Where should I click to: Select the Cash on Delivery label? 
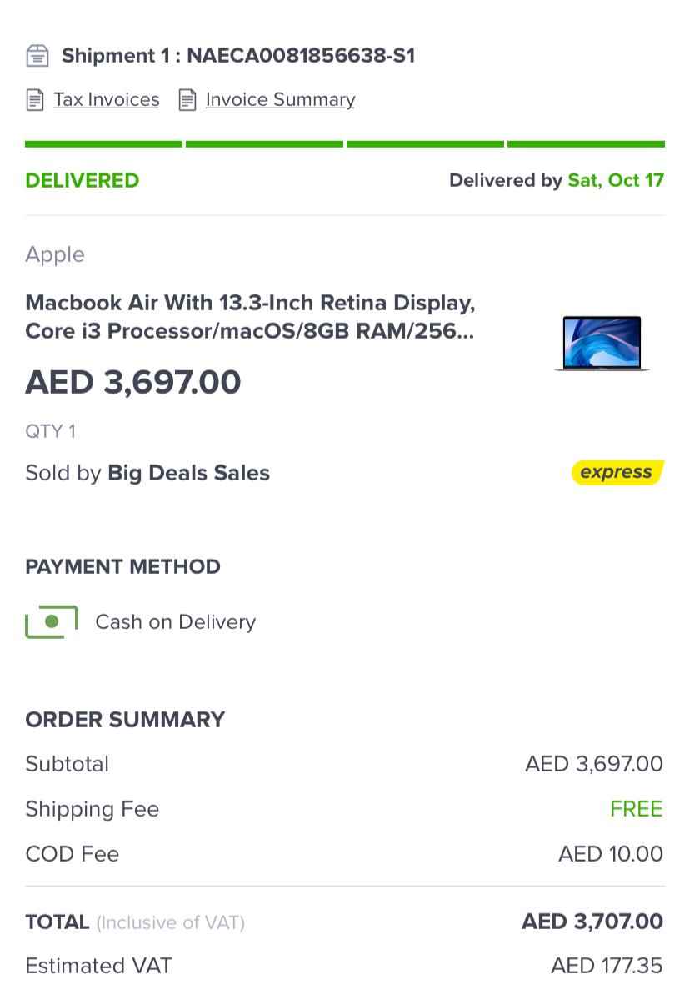pyautogui.click(x=175, y=622)
